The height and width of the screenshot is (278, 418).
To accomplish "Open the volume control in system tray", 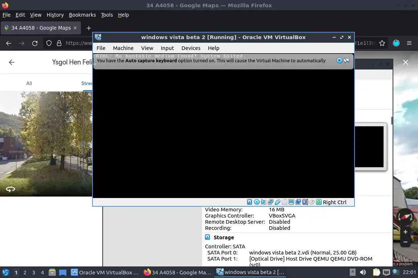I will click(x=363, y=272).
